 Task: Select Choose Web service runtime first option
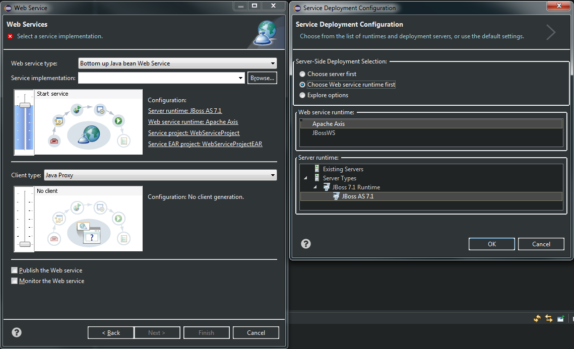click(302, 85)
